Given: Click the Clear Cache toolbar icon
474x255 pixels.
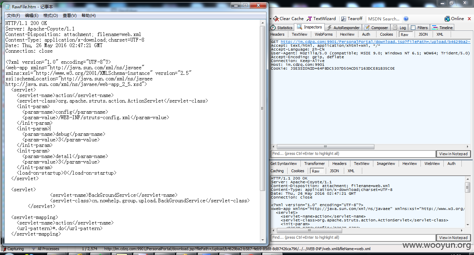Looking at the screenshot, I should point(276,19).
